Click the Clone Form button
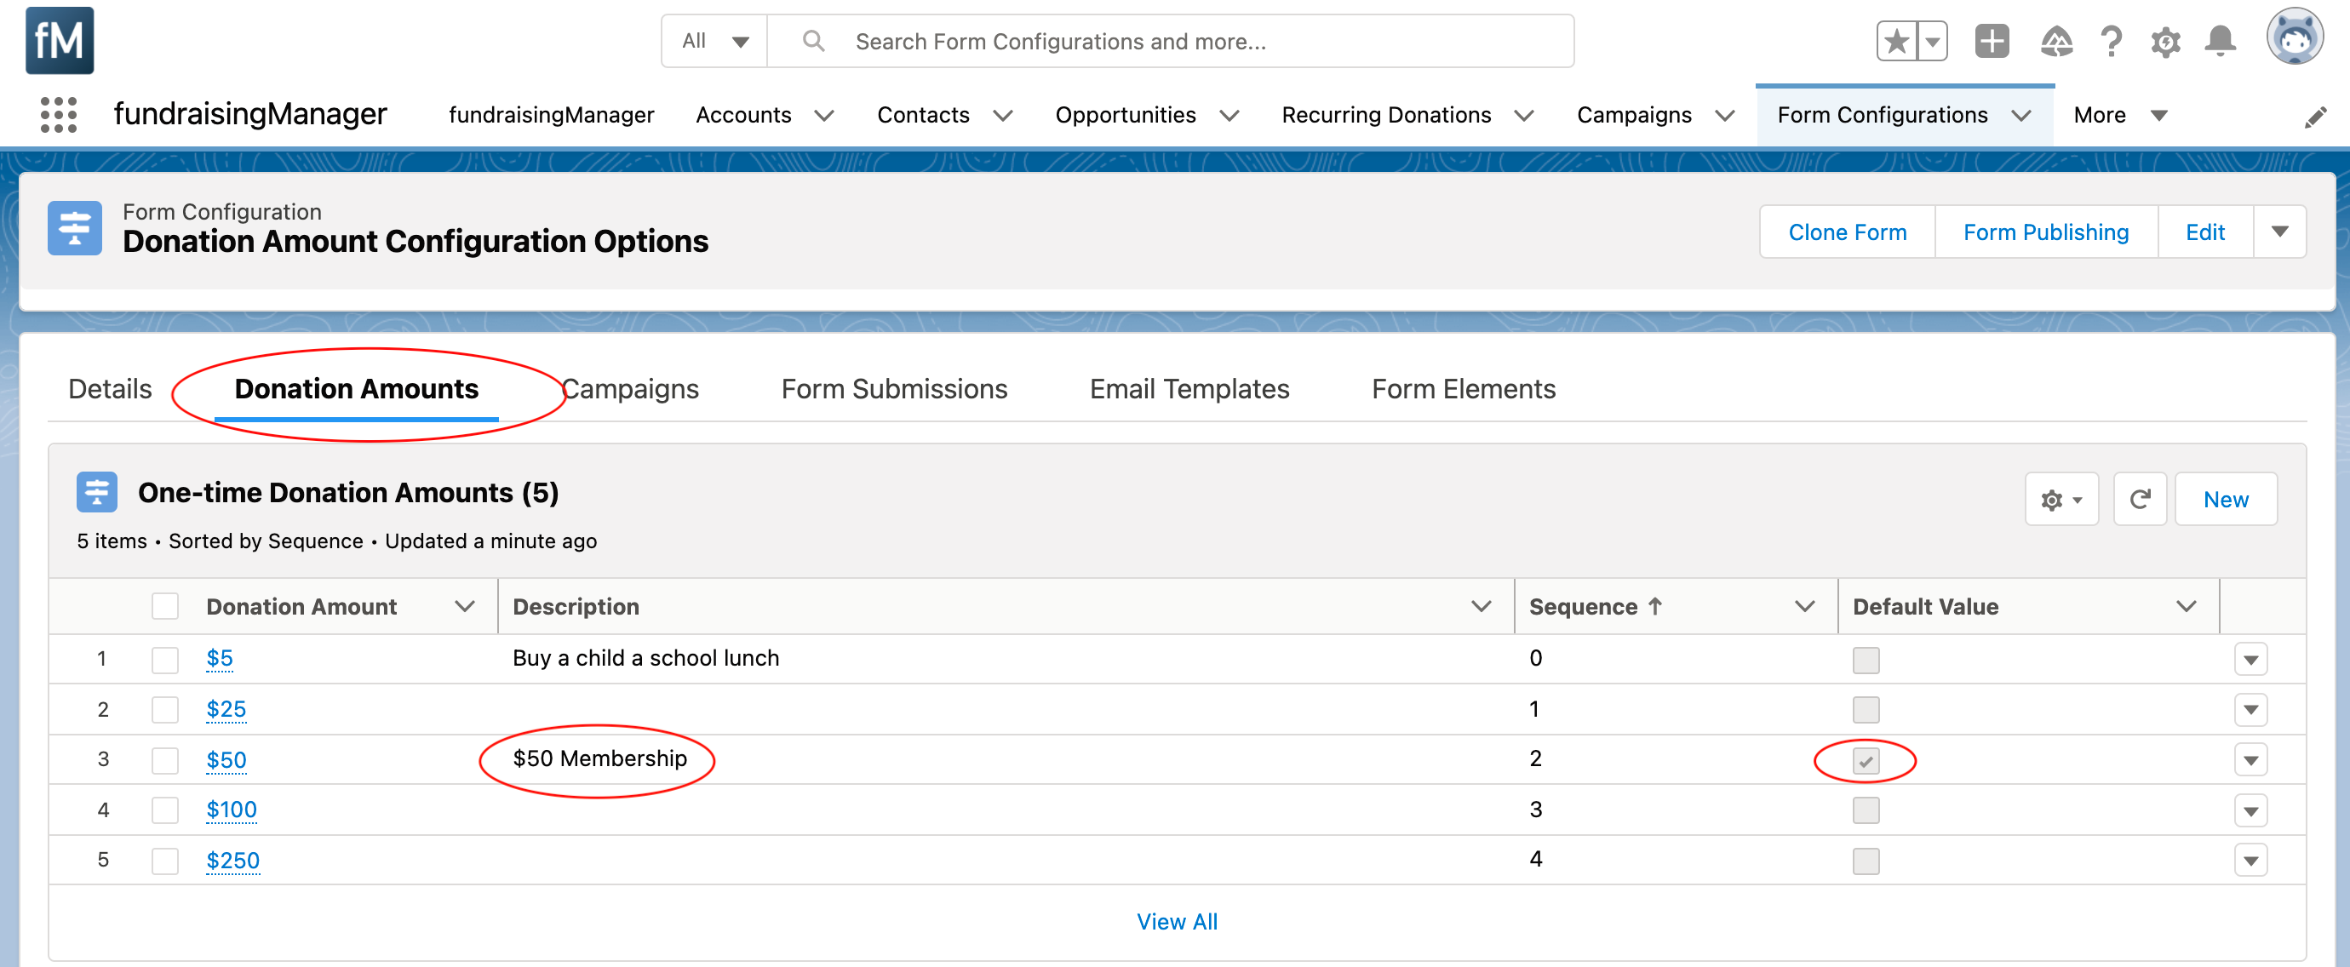Image resolution: width=2350 pixels, height=967 pixels. pos(1847,232)
